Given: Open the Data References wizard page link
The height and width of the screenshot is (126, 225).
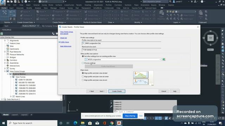Looking at the screenshot, I should pyautogui.click(x=66, y=46).
